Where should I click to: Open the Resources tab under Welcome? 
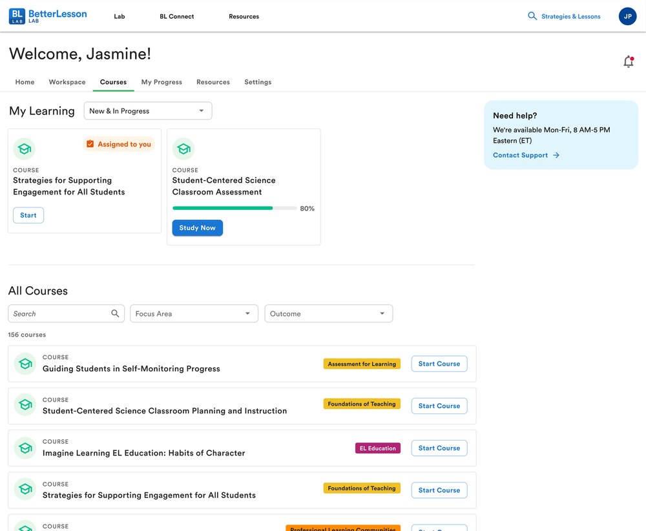click(213, 82)
